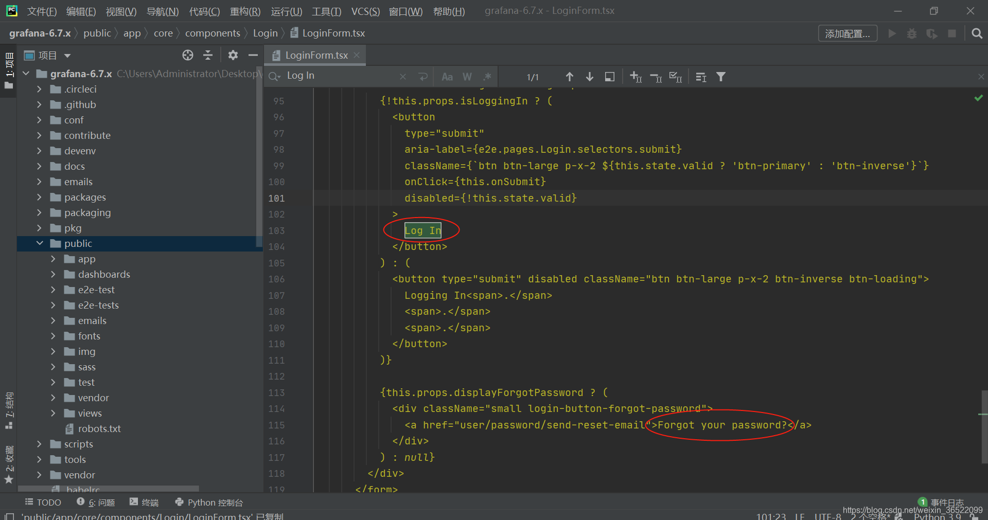Click the new line icon in find bar
This screenshot has height=520, width=988.
tap(423, 77)
